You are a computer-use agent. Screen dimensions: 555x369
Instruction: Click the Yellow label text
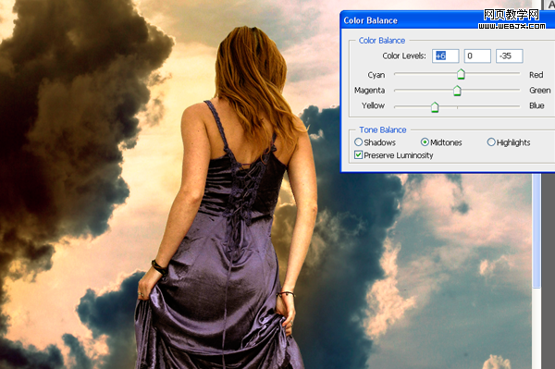point(373,105)
